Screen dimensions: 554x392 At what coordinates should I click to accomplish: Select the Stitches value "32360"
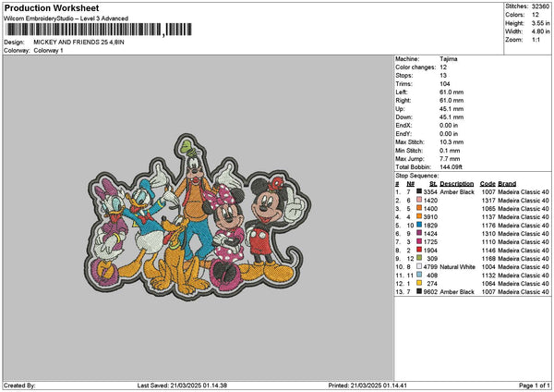540,6
